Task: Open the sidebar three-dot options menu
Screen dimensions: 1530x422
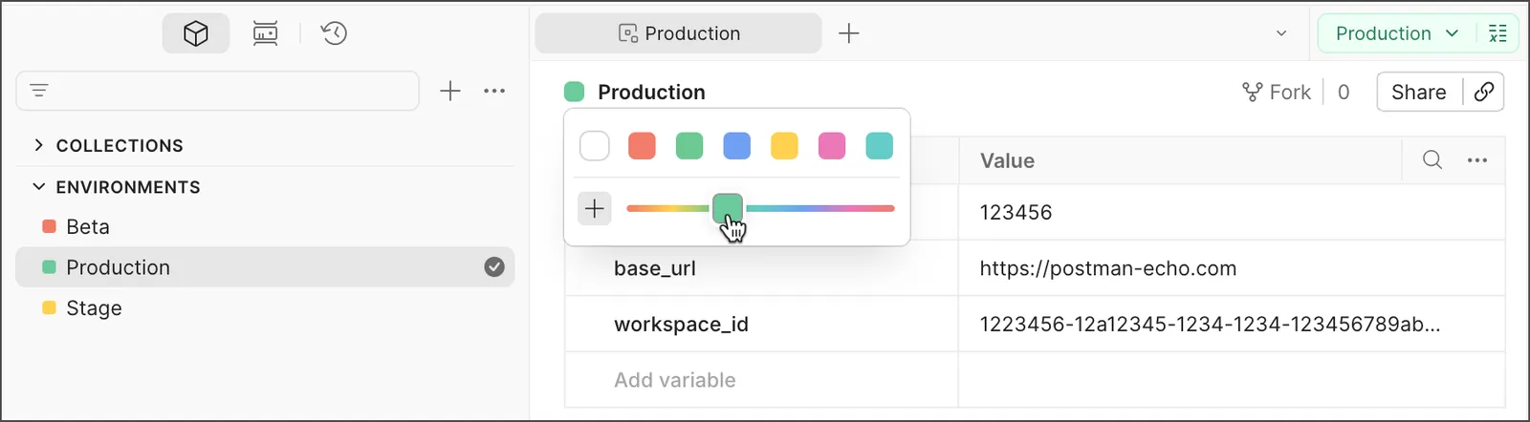Action: pos(494,91)
